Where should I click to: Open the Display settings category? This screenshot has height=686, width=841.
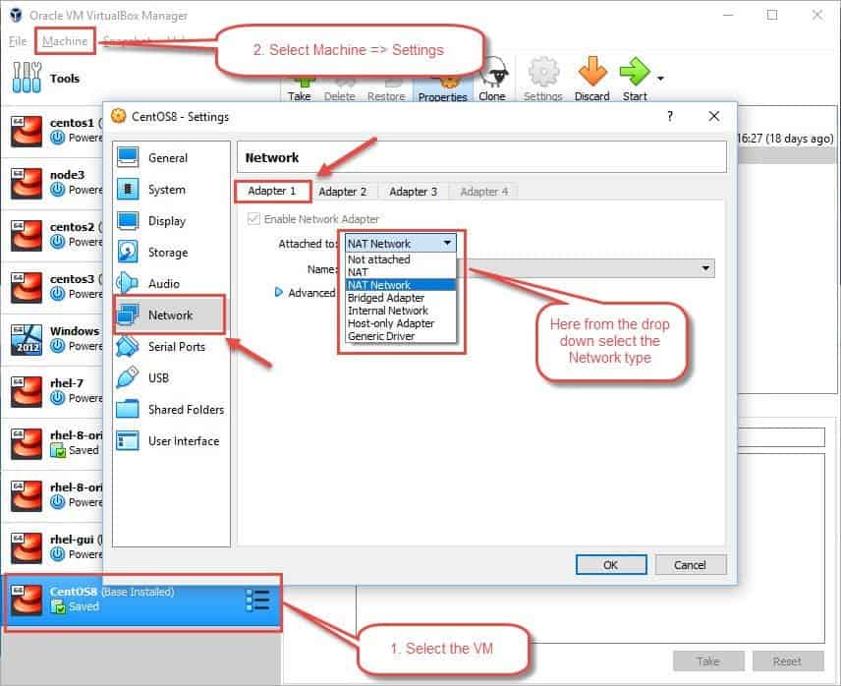click(x=171, y=221)
